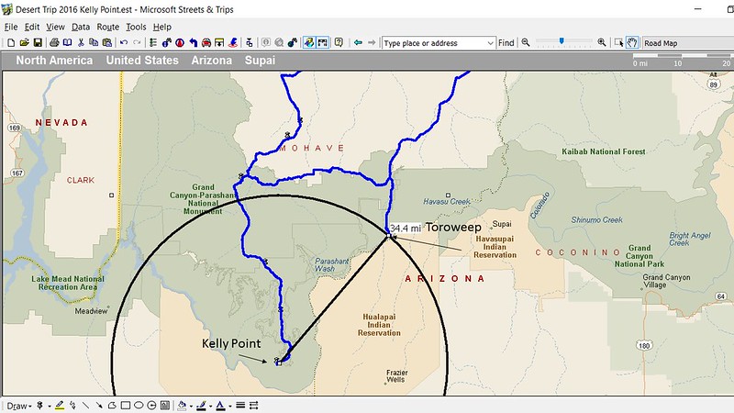The width and height of the screenshot is (734, 413).
Task: Open the Tools menu
Action: click(136, 27)
